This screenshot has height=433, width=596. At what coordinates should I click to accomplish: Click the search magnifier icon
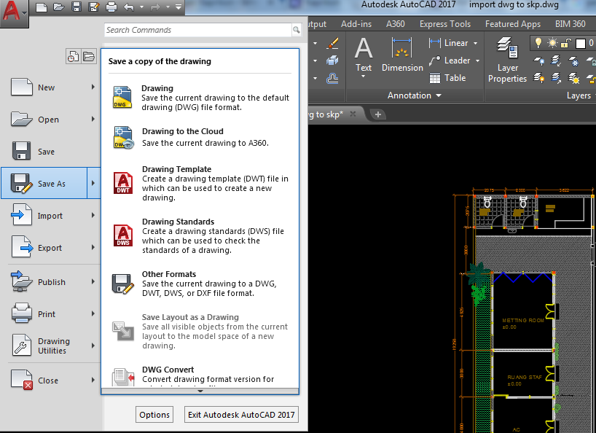296,30
